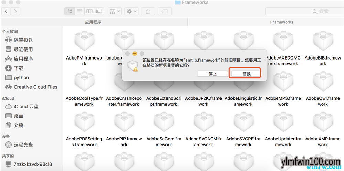Open 最近使用 in the sidebar
Viewport: 344px width, 171px height.
[19, 50]
